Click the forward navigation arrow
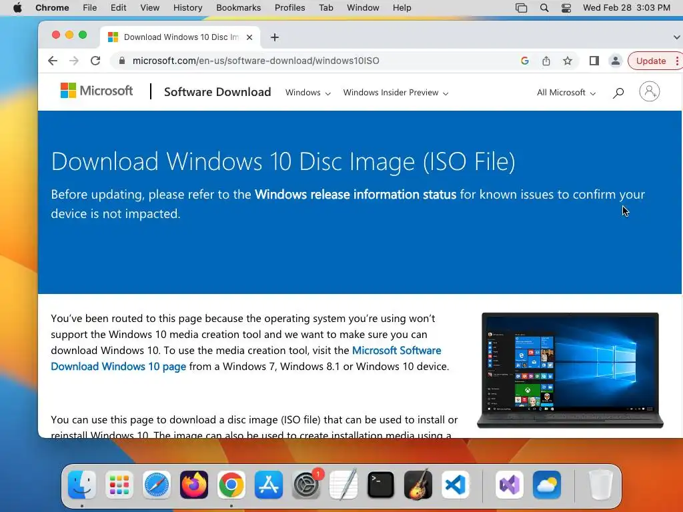Viewport: 683px width, 512px height. (x=74, y=61)
